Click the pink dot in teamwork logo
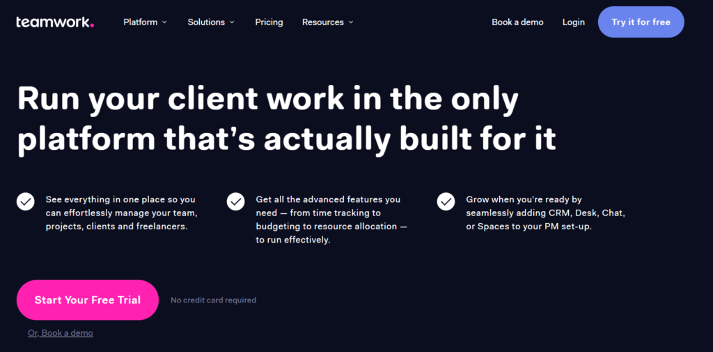Image resolution: width=713 pixels, height=352 pixels. (92, 26)
